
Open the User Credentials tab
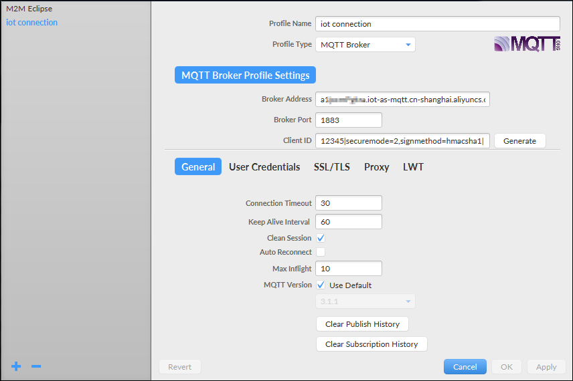point(264,167)
